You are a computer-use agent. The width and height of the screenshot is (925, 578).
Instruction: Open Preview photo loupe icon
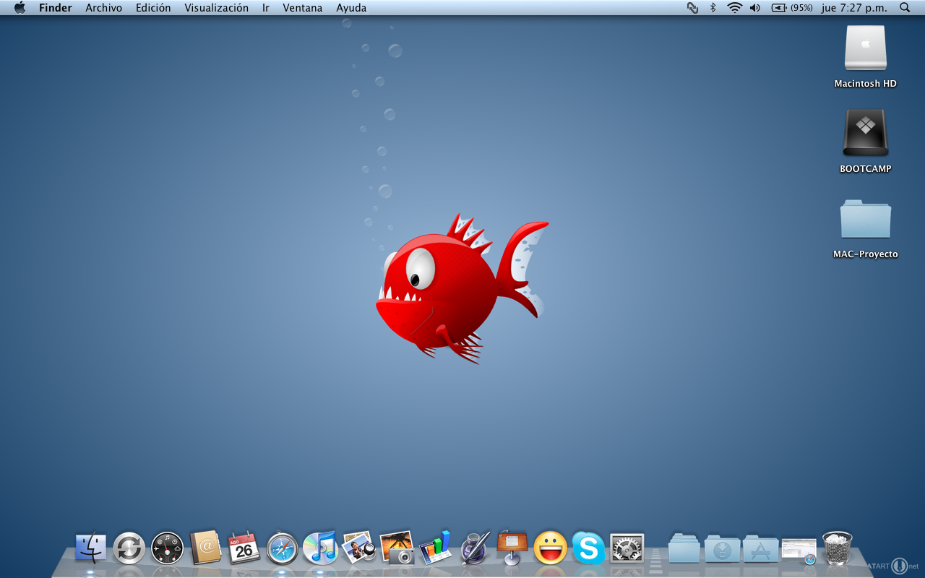coord(358,548)
